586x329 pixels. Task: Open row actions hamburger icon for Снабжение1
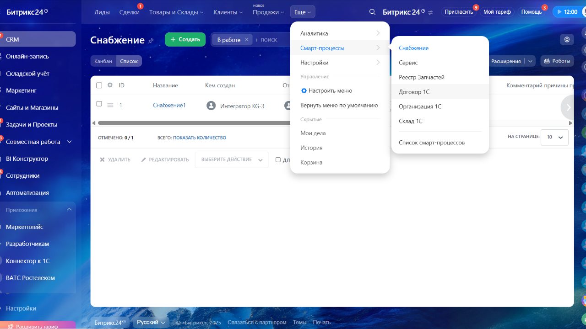coord(110,105)
